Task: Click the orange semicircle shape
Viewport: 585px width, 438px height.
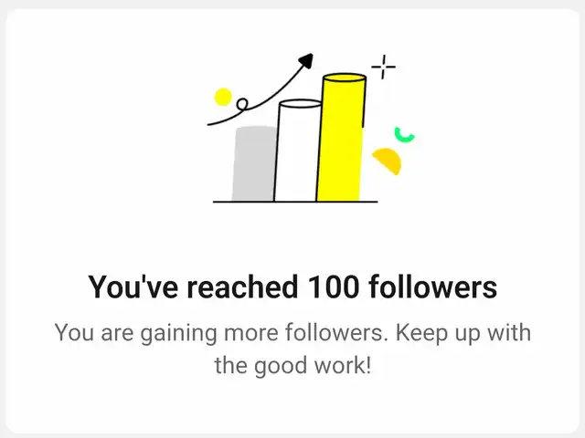Action: (388, 161)
